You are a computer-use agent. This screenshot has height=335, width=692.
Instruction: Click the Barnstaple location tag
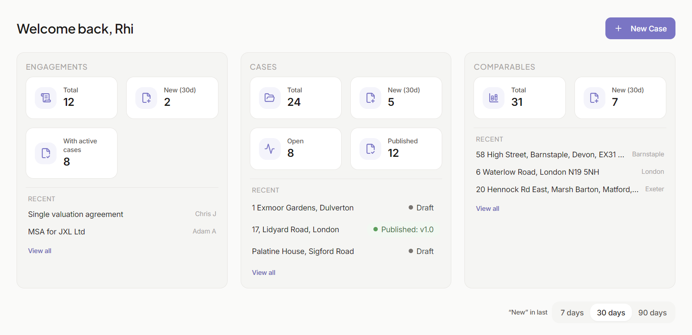(x=648, y=154)
